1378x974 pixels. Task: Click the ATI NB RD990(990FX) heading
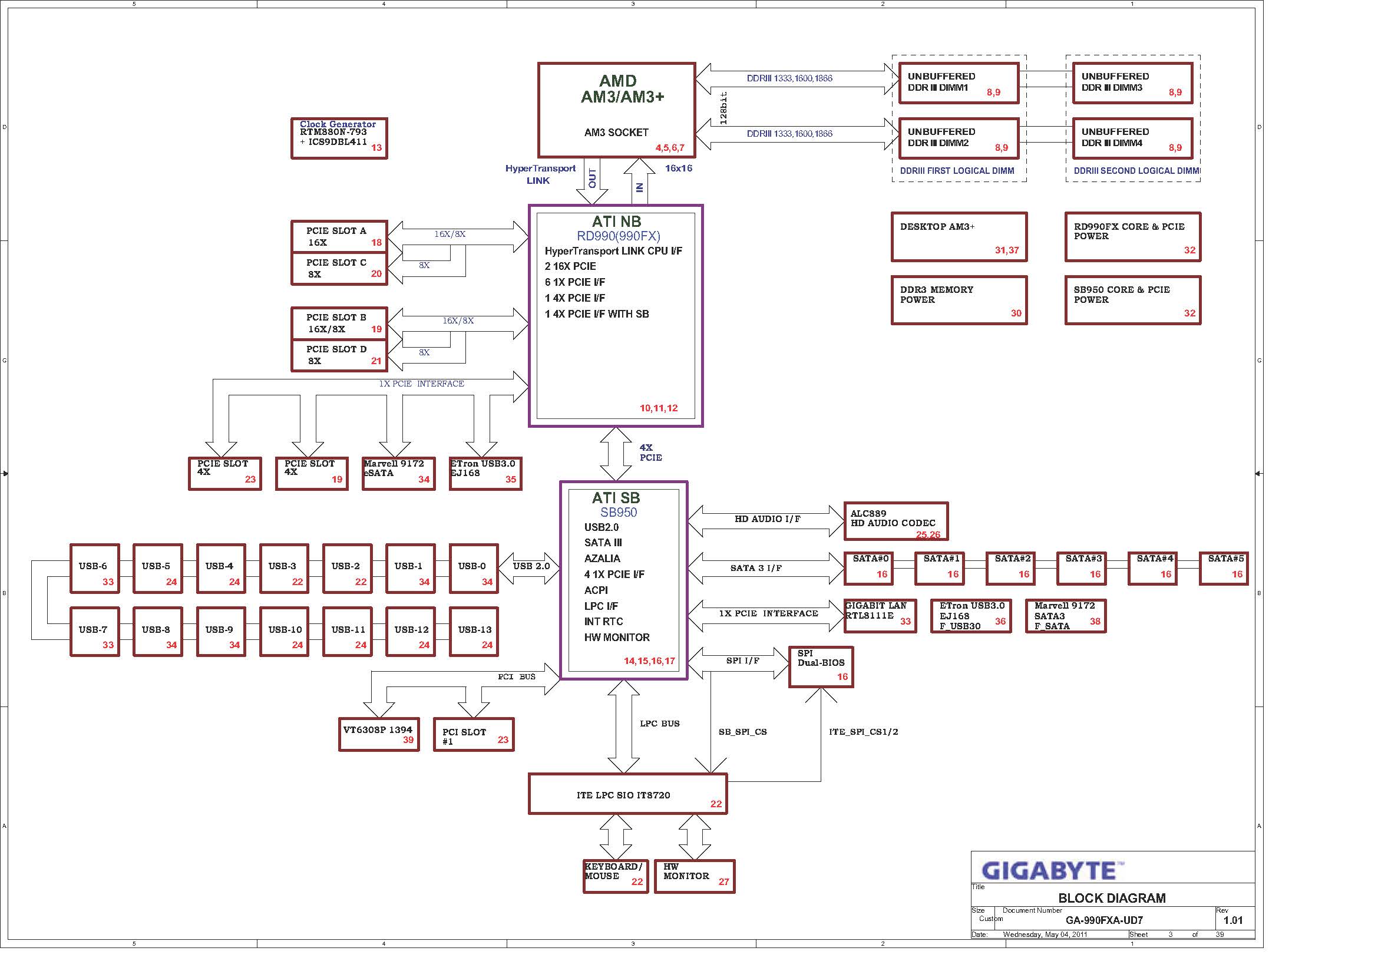pos(617,229)
